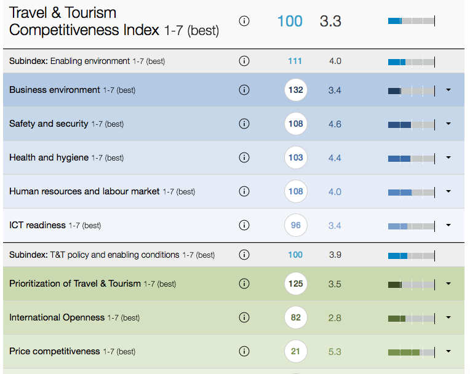Click T&T policy and enabling conditions subindex

click(x=111, y=255)
